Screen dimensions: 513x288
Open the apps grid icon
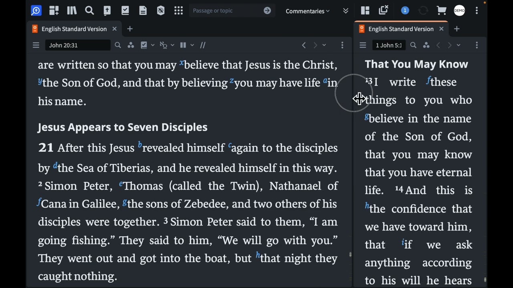point(179,11)
